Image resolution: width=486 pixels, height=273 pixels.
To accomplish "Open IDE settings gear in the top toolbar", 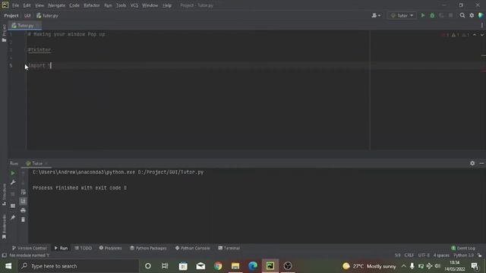I will click(472, 15).
